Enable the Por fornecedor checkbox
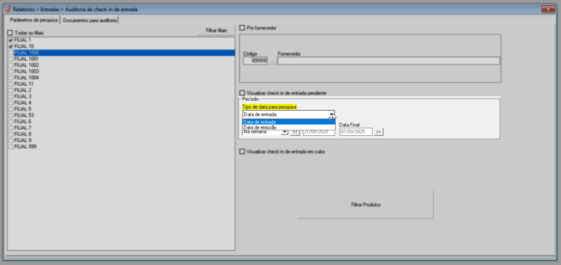This screenshot has height=265, width=561. coord(242,28)
